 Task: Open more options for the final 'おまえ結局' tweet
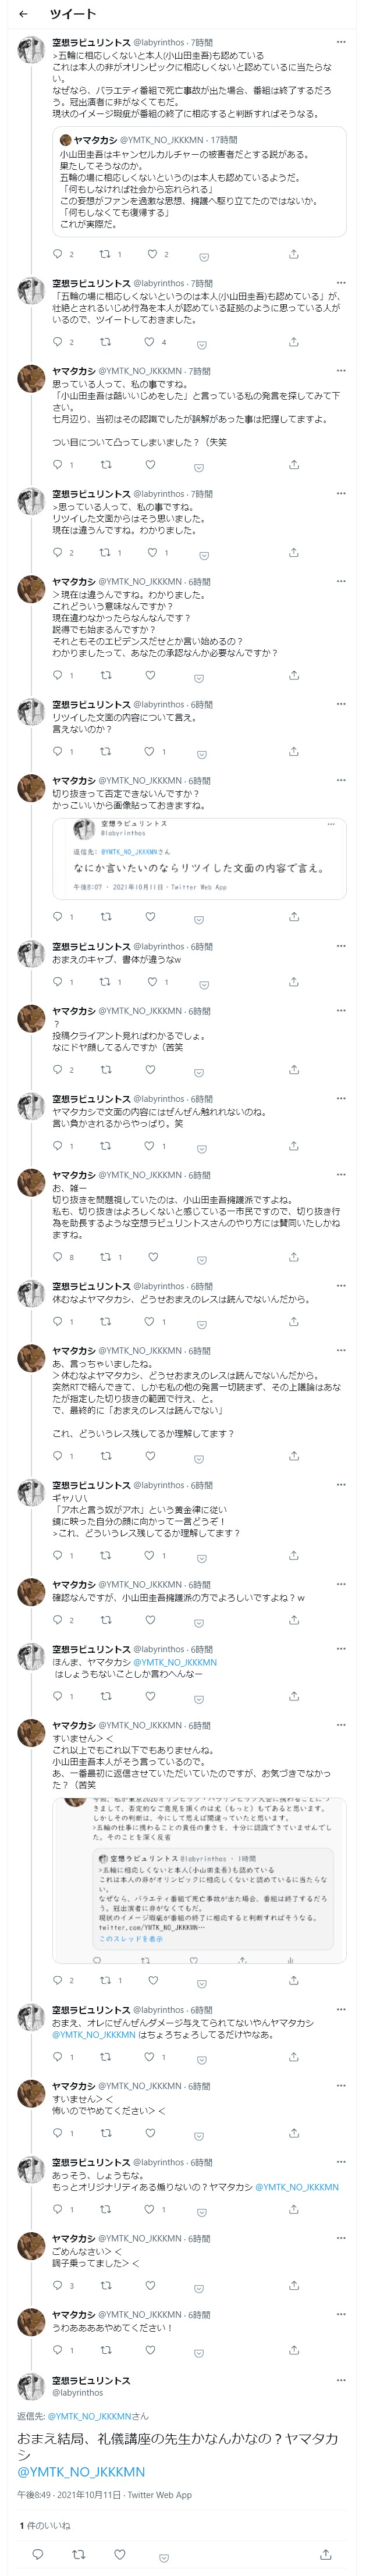(x=341, y=2380)
